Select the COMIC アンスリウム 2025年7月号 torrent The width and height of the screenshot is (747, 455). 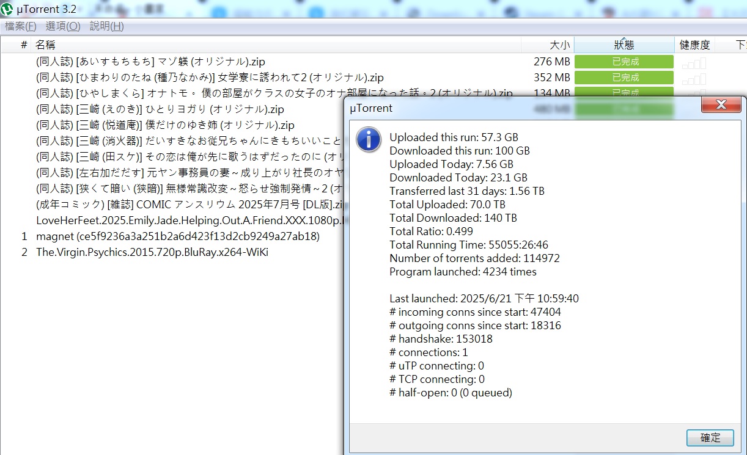click(189, 205)
